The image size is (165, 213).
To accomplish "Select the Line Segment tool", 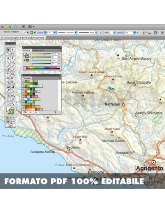I will coord(8,62).
